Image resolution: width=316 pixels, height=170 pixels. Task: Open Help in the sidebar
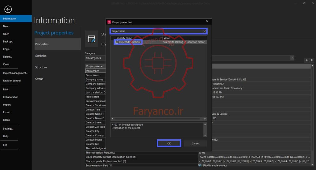click(x=6, y=136)
